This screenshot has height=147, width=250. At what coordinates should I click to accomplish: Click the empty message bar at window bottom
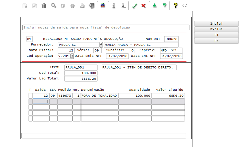(104, 136)
